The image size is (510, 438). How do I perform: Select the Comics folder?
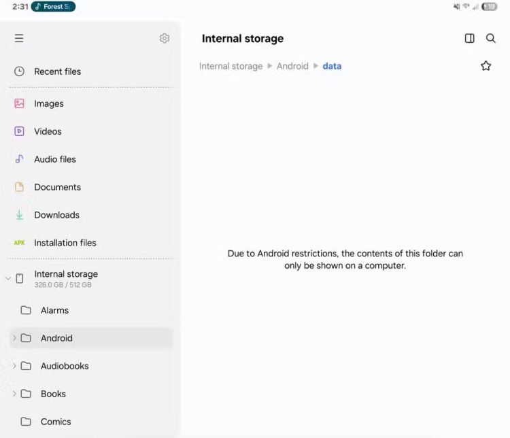(x=55, y=422)
